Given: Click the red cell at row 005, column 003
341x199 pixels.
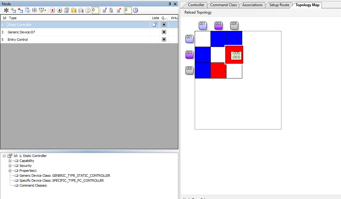Looking at the screenshot, I should pyautogui.click(x=218, y=70).
